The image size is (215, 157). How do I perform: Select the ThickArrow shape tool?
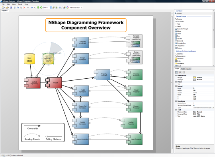[180, 46]
